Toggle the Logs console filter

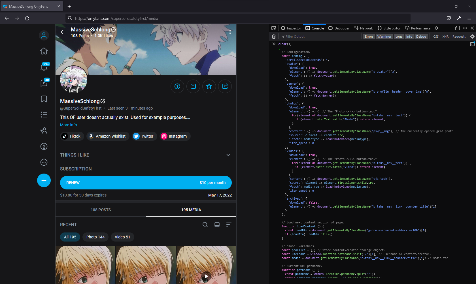(x=399, y=37)
